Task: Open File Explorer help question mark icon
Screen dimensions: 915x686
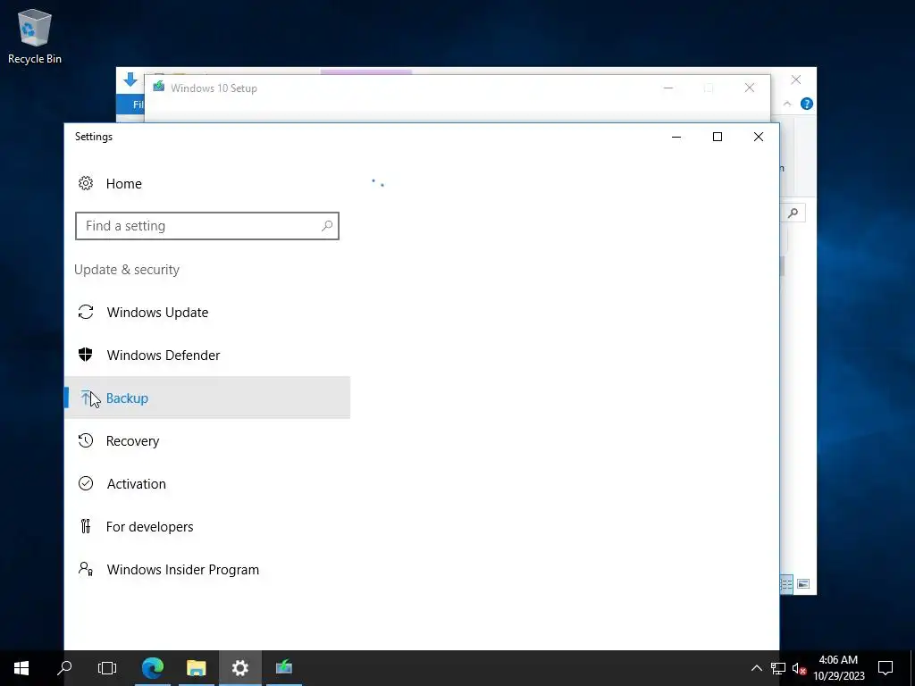Action: [807, 104]
